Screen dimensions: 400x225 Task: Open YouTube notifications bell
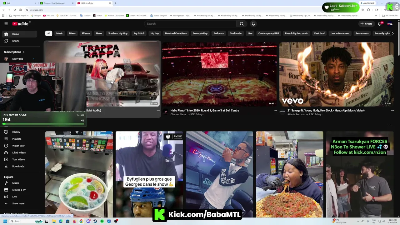tap(380, 24)
